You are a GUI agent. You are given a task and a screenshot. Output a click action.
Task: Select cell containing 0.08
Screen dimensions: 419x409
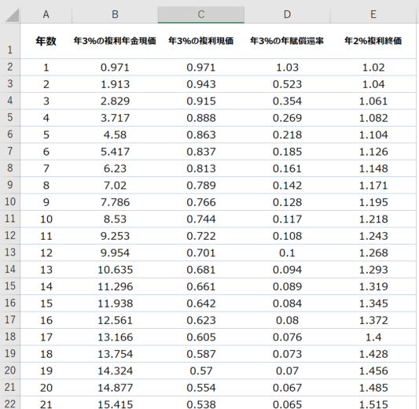tap(287, 320)
